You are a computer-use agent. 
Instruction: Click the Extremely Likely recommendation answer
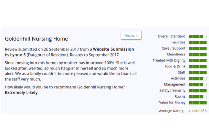(x=21, y=93)
